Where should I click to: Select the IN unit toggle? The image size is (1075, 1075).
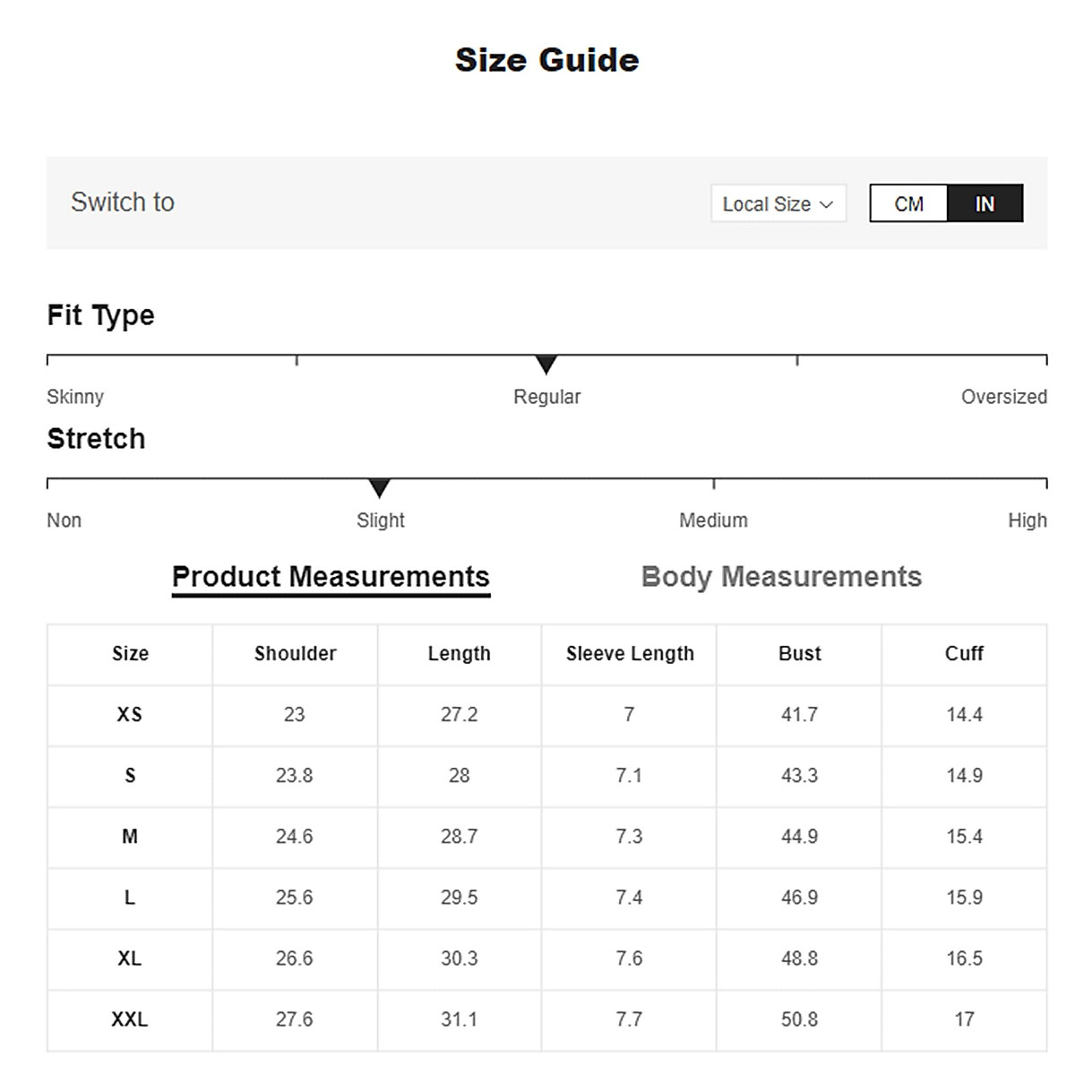pos(985,204)
